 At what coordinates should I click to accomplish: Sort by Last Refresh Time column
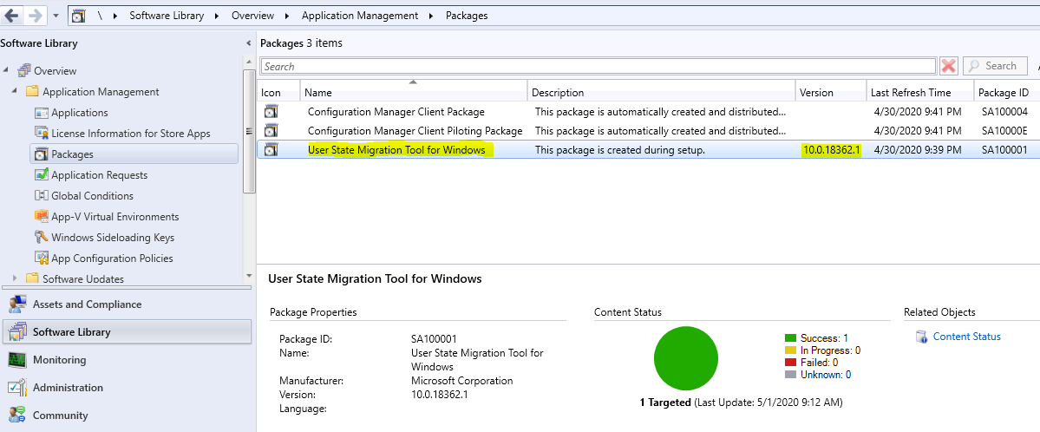(x=920, y=92)
